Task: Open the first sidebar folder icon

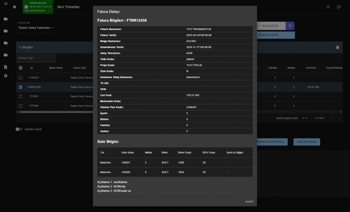Action: (x=5, y=19)
